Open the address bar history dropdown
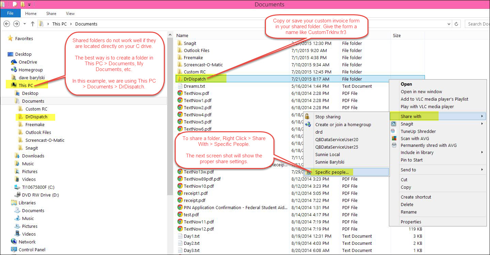The height and width of the screenshot is (255, 490). [x=449, y=24]
